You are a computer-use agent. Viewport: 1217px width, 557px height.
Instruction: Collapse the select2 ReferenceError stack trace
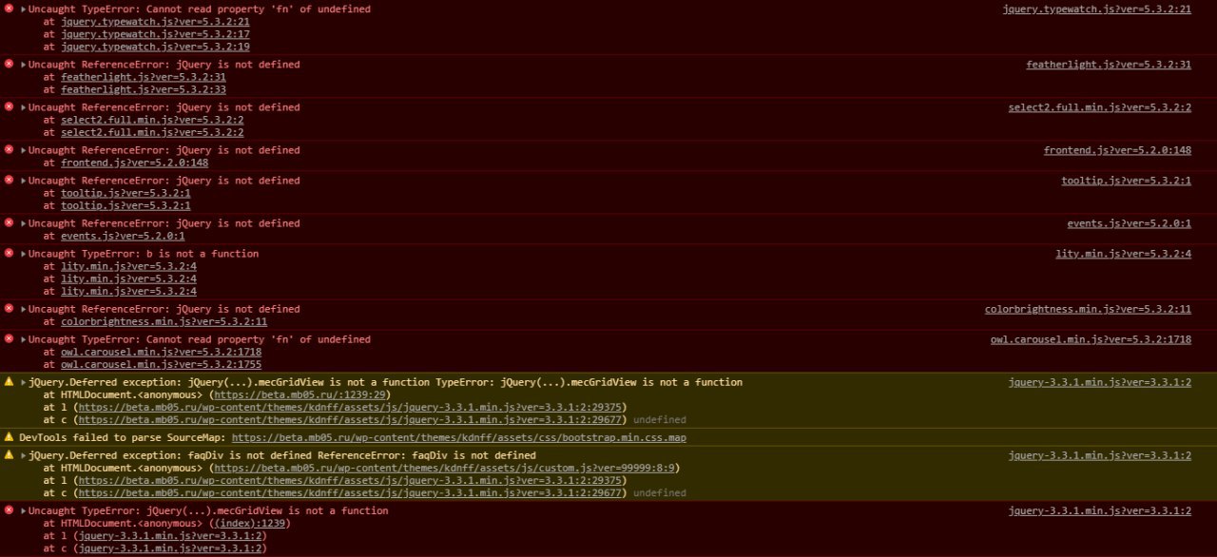pyautogui.click(x=24, y=107)
